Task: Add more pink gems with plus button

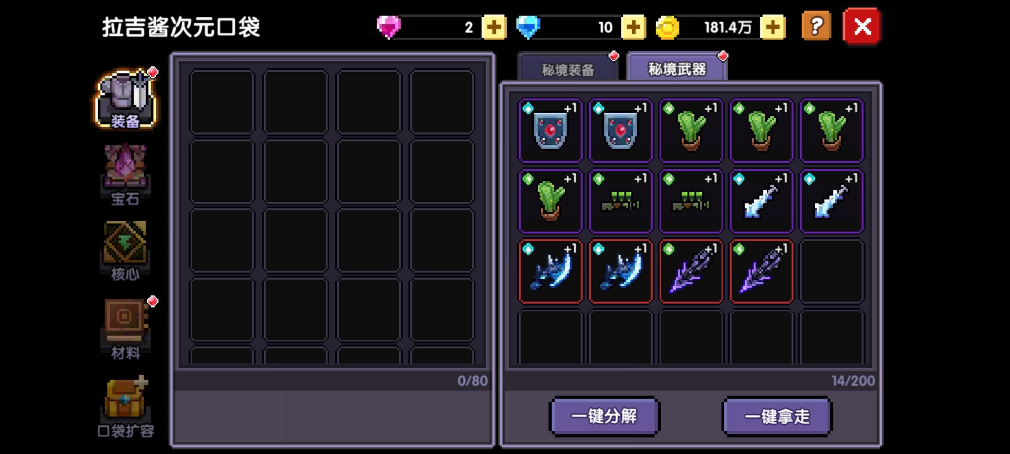Action: (x=494, y=27)
